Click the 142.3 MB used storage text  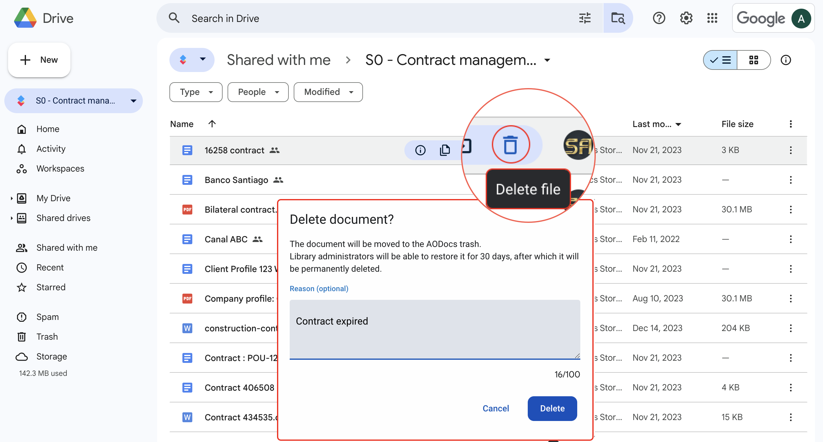[x=43, y=373]
